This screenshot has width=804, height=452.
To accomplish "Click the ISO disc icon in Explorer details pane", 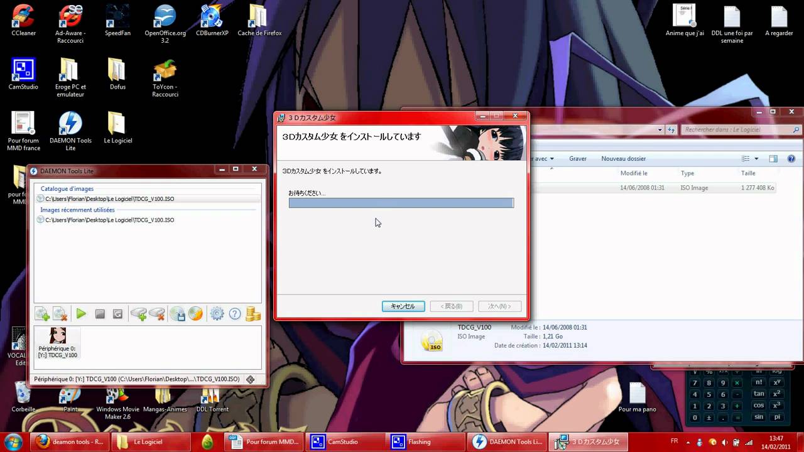I will point(432,340).
